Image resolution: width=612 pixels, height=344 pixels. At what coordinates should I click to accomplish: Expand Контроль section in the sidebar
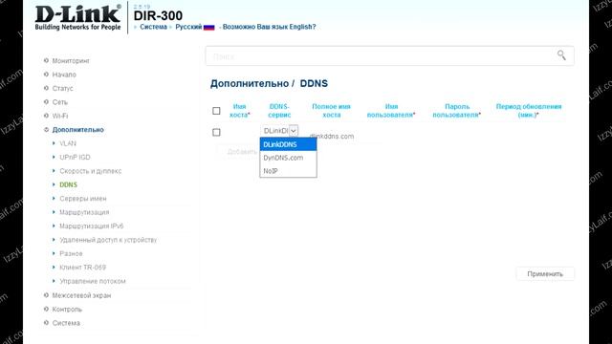coord(67,310)
